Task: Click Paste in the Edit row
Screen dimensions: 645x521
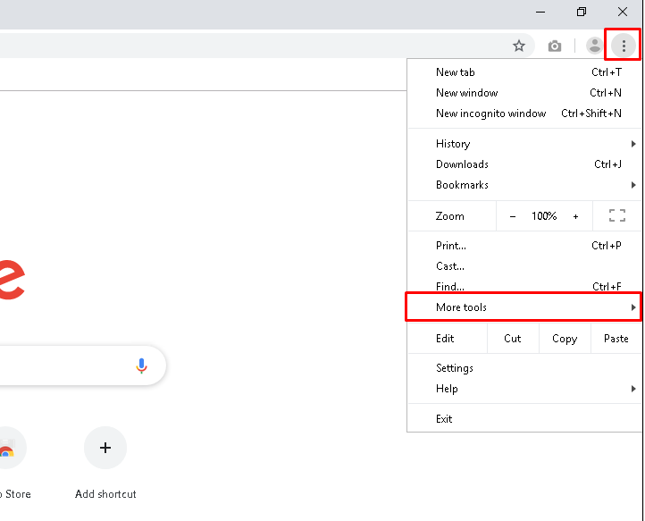Action: (x=616, y=339)
